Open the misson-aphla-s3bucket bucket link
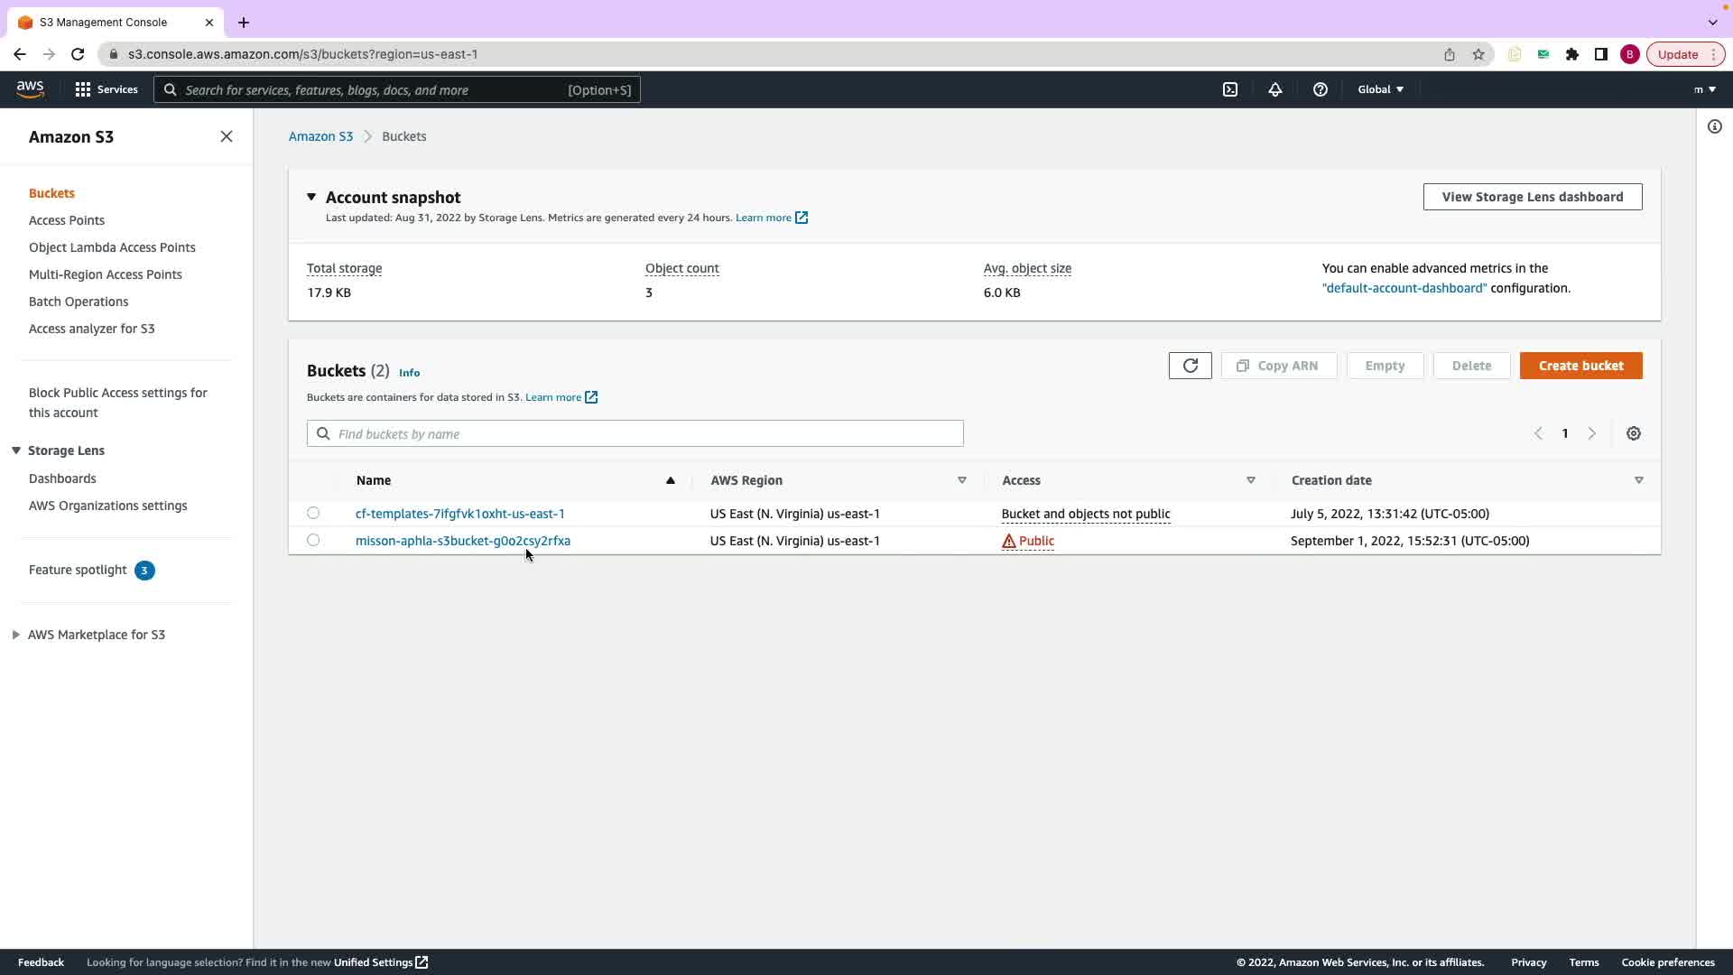1733x975 pixels. [462, 541]
